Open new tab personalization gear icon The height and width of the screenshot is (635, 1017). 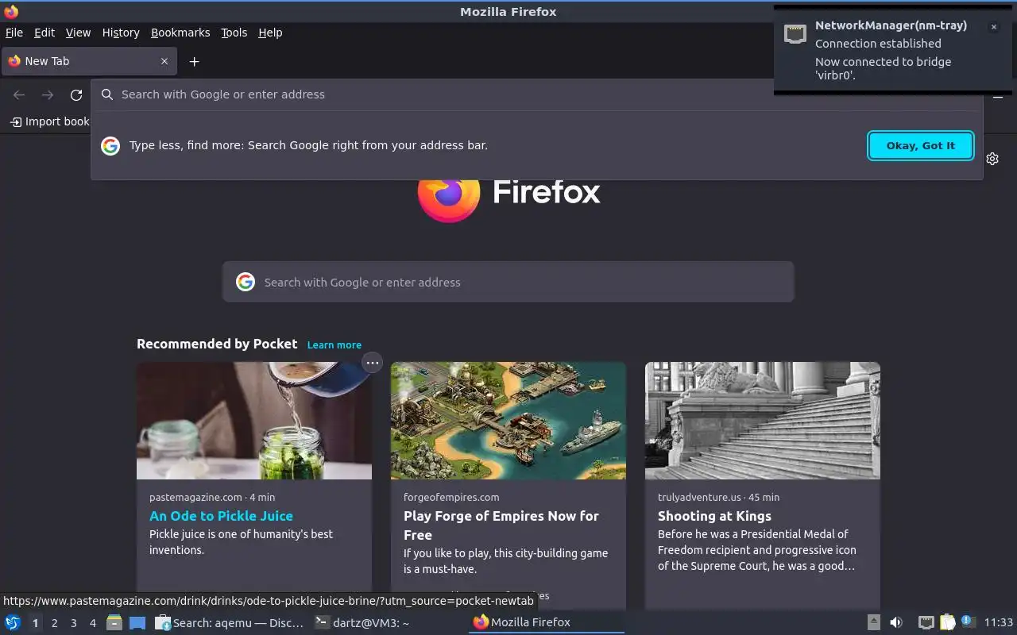pyautogui.click(x=992, y=159)
